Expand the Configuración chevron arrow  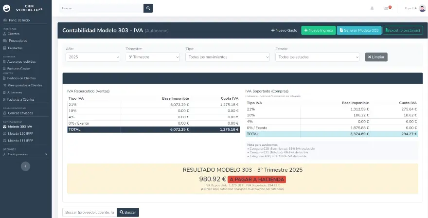click(46, 154)
